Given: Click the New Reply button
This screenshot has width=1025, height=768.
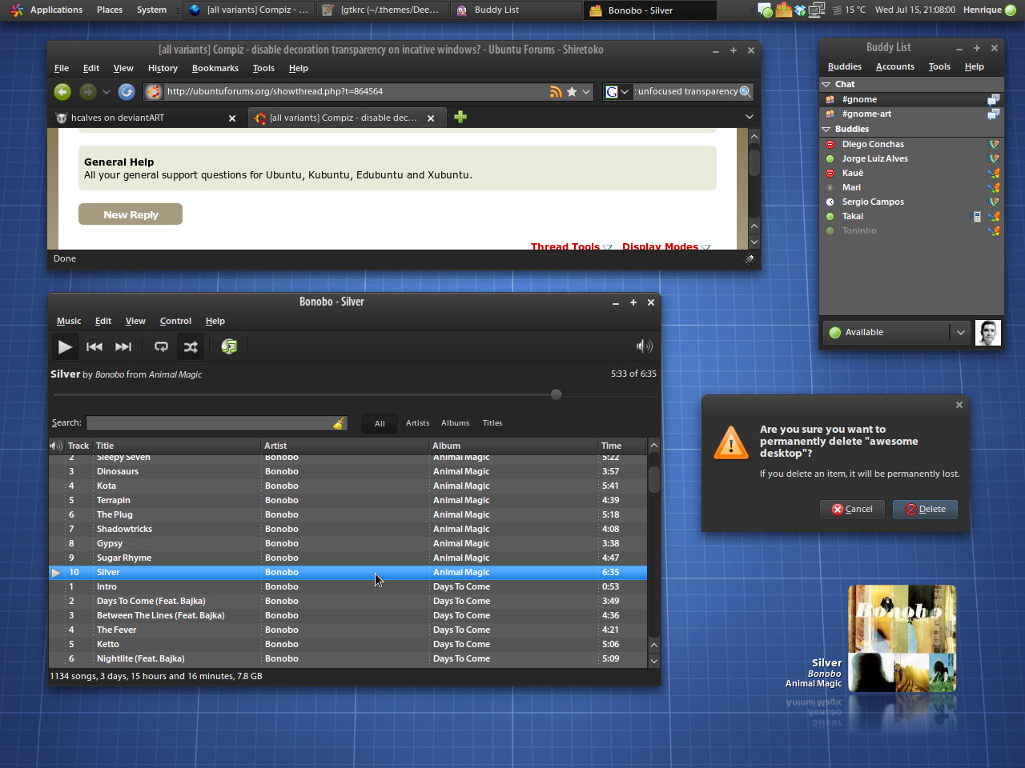Looking at the screenshot, I should tap(131, 214).
